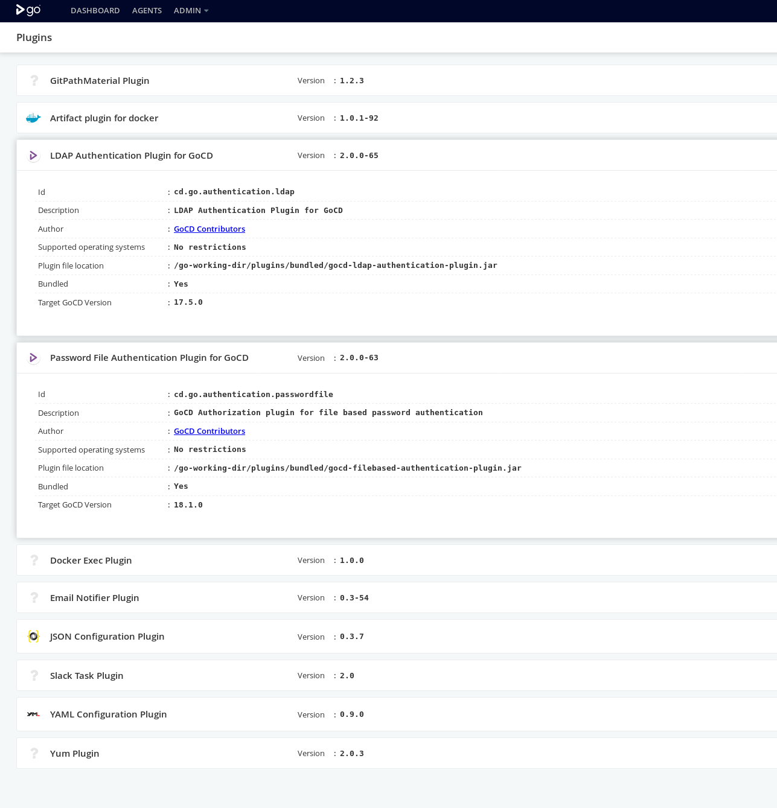
Task: Click the gocd-ldap-authentication-plugin.jar file path
Action: click(336, 266)
